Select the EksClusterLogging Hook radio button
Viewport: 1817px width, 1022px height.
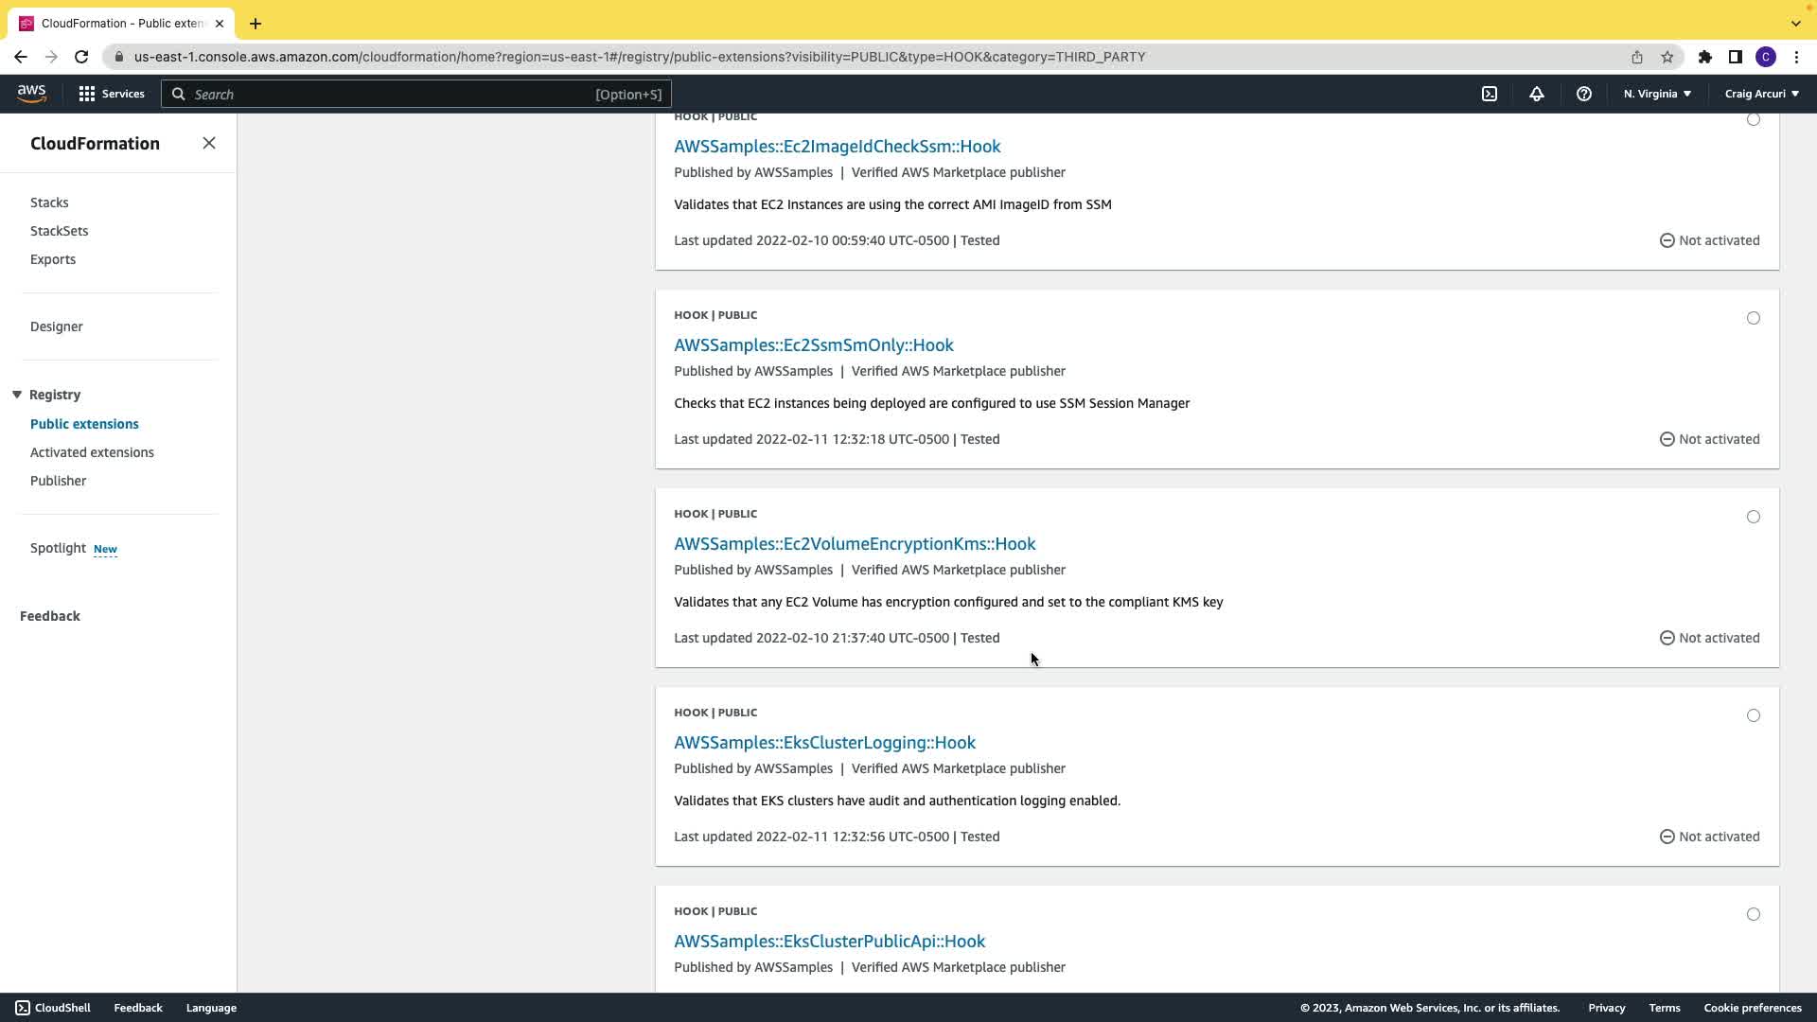click(x=1754, y=715)
